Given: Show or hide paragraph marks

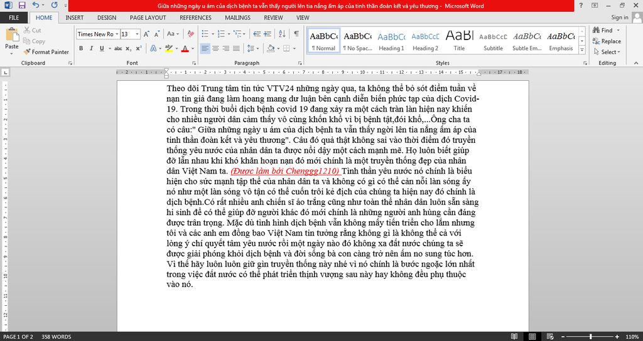Looking at the screenshot, I should point(296,34).
